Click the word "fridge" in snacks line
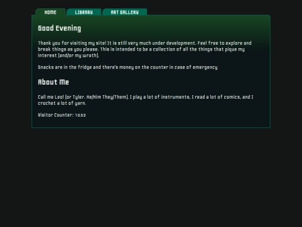 [x=85, y=67]
